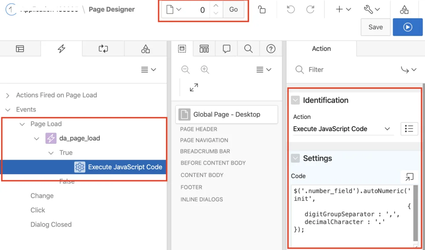
Task: Collapse the da_page_load node
Action: [37, 138]
